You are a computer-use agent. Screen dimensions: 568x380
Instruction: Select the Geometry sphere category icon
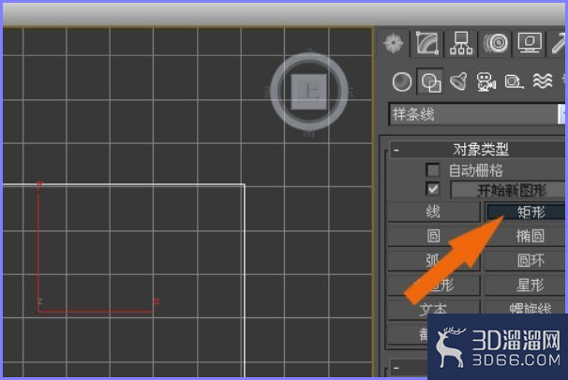tap(402, 81)
